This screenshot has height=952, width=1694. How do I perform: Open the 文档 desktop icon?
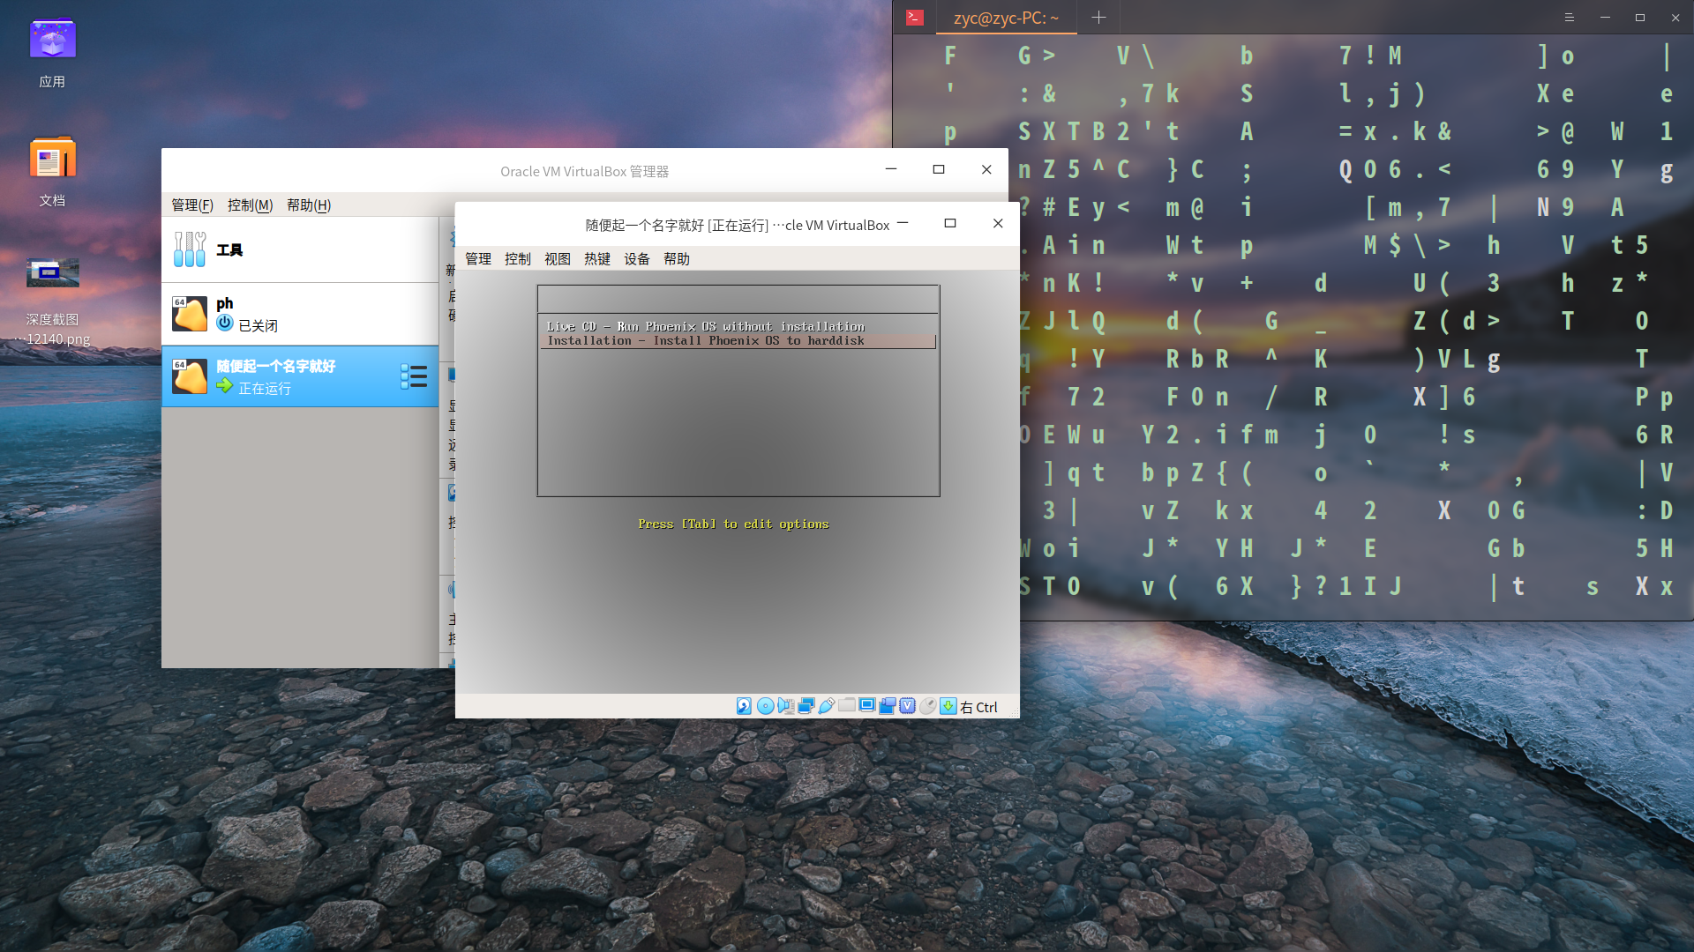click(x=52, y=172)
